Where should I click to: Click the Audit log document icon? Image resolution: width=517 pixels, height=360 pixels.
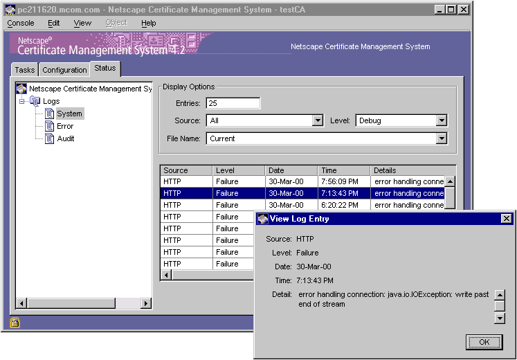[x=49, y=138]
